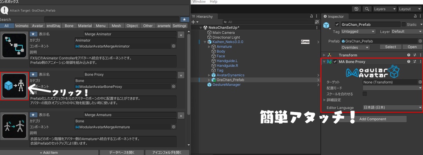The image size is (423, 155).
Task: Collapse the Kaihen_Neko3.0.0 foldout arrow
Action: [205, 42]
